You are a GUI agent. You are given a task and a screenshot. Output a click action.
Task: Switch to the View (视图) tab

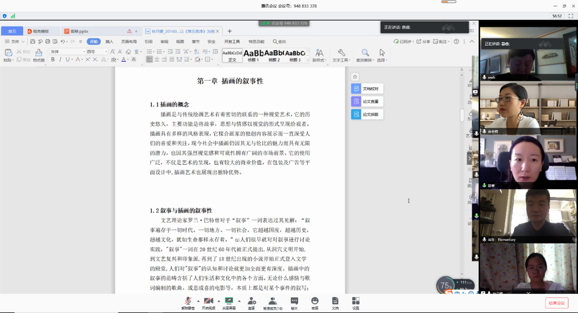coord(180,42)
